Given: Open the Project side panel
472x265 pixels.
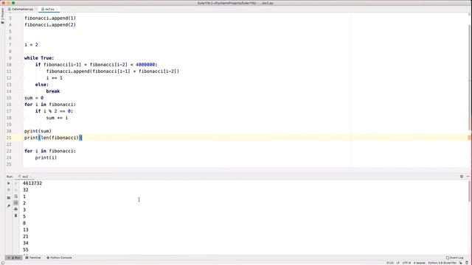Looking at the screenshot, I should [x=2, y=16].
